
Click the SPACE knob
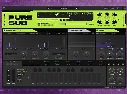point(114,22)
